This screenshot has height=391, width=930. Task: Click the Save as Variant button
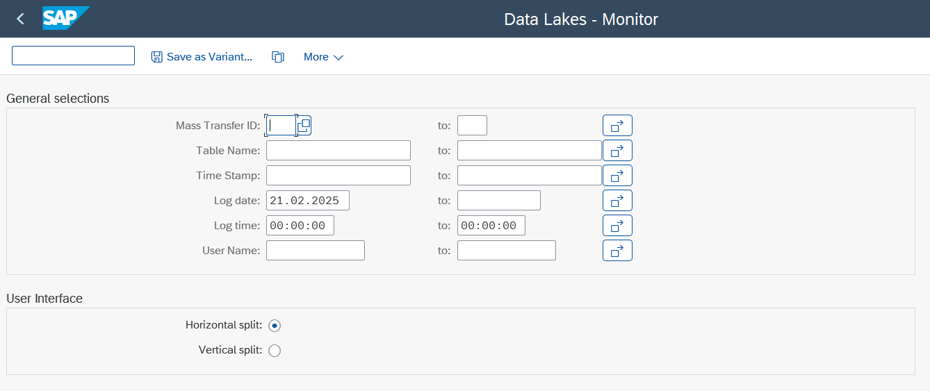tap(202, 57)
